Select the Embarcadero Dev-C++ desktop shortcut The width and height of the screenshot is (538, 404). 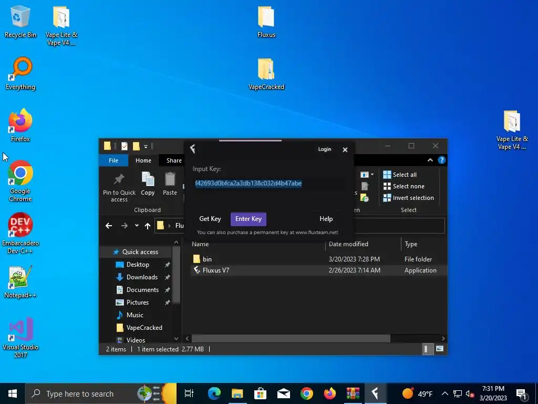coord(20,233)
